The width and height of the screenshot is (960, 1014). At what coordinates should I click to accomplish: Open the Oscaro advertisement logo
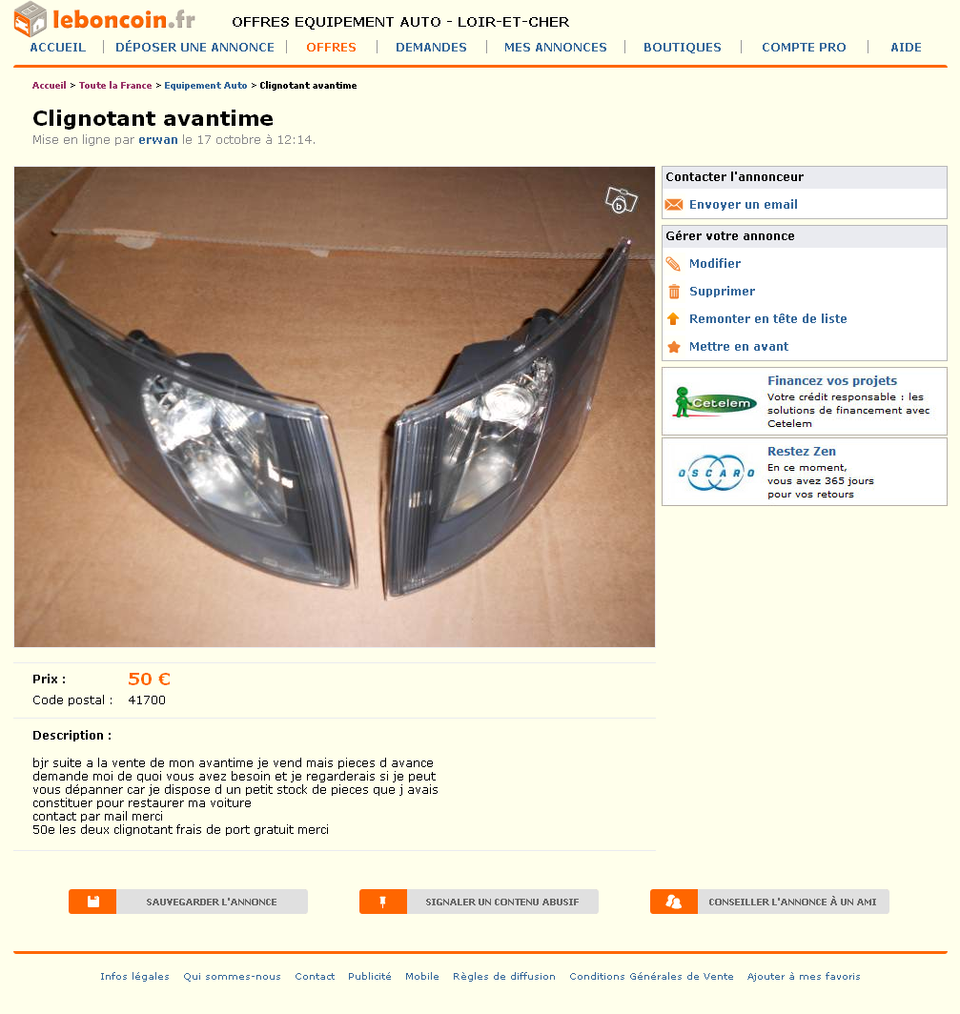pyautogui.click(x=716, y=473)
